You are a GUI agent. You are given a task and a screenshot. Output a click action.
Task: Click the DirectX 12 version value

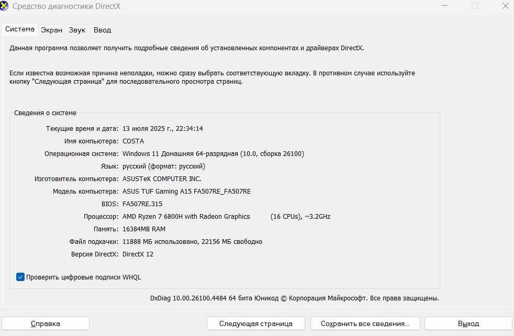(138, 254)
